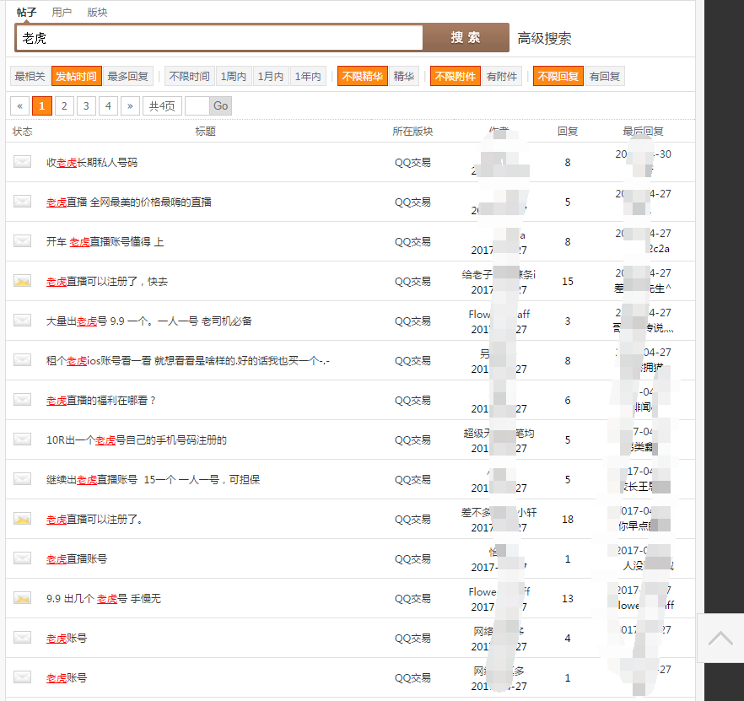Show only 精华 posts

[404, 76]
